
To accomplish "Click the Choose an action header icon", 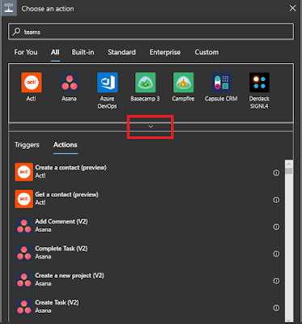I will click(9, 8).
